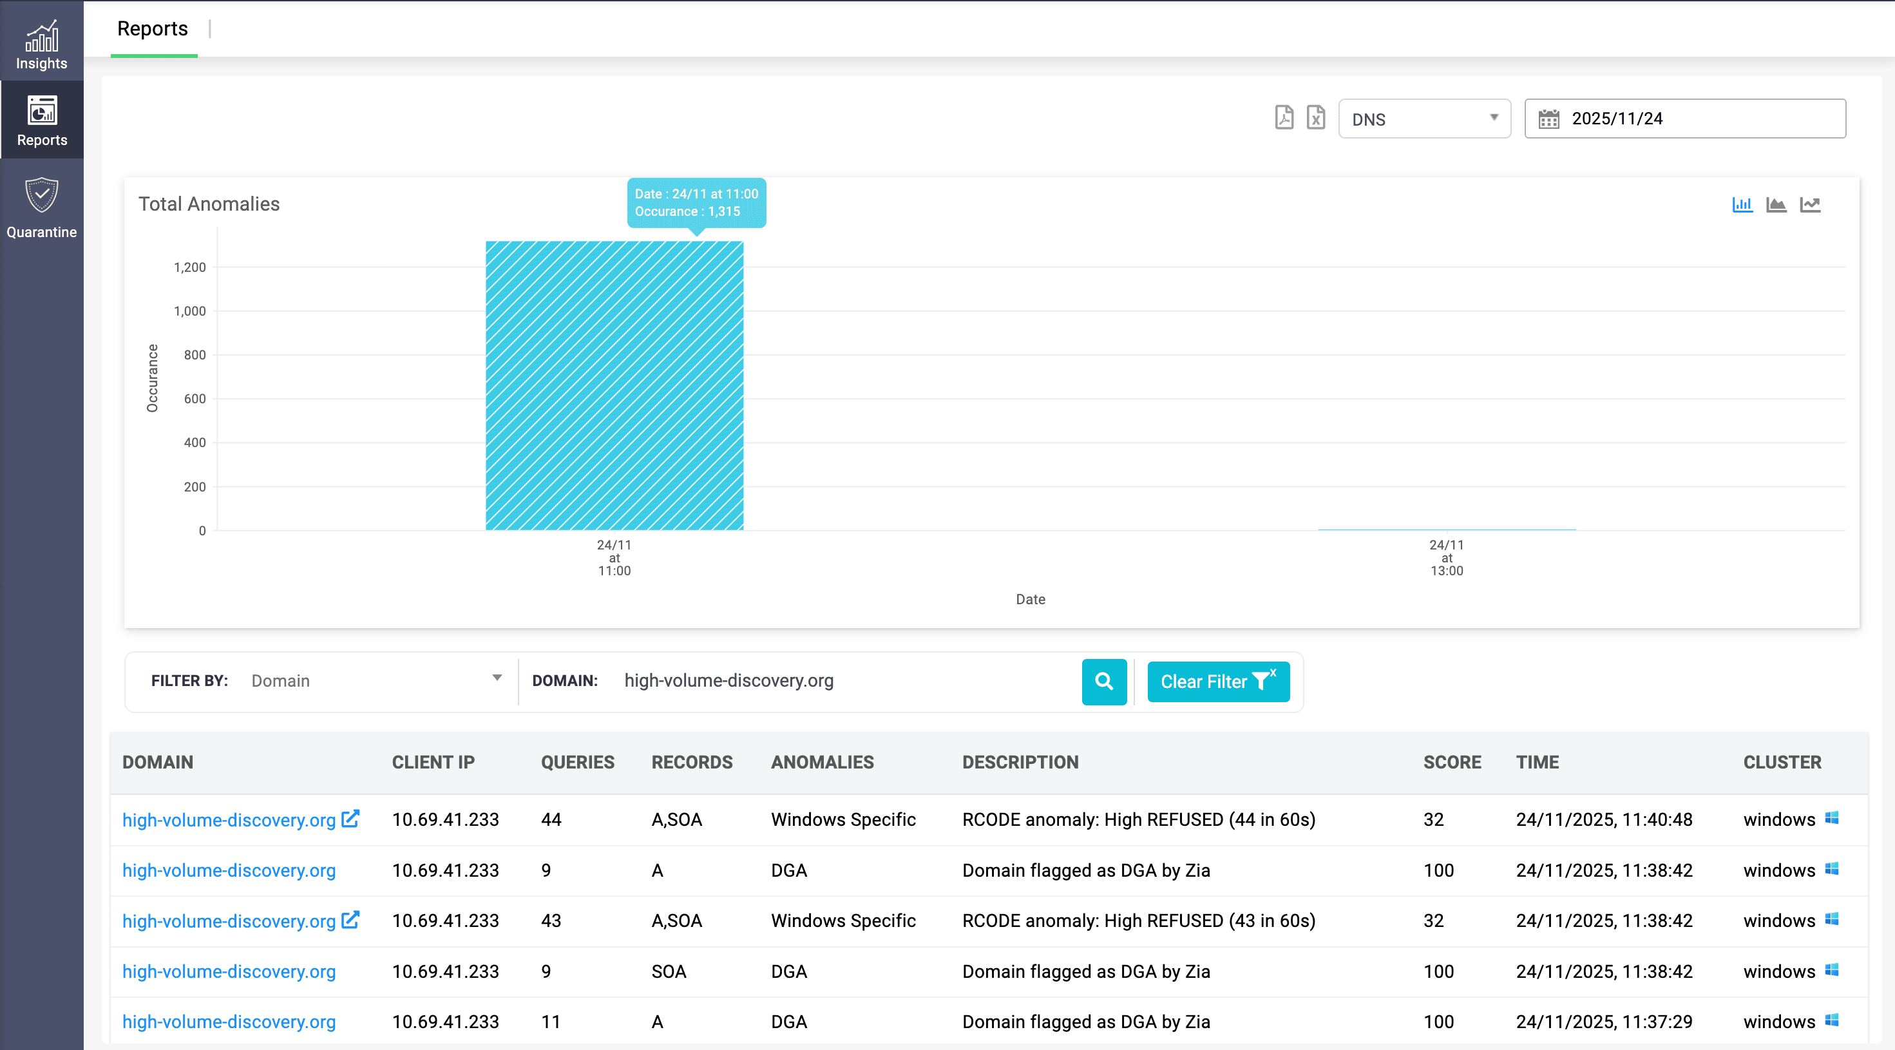Select the Reports tab at top
This screenshot has width=1895, height=1050.
coord(152,29)
